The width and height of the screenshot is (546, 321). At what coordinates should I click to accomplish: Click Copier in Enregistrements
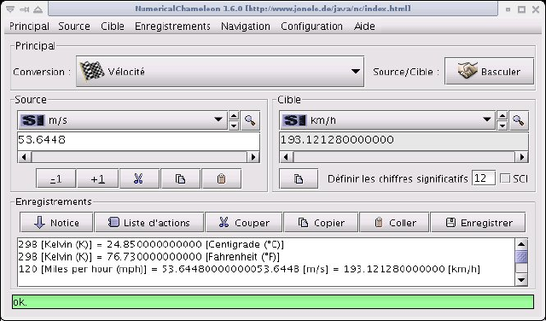click(321, 222)
